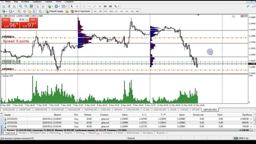The height and width of the screenshot is (144, 256).
Task: Switch to D1 timeframe
Action: click(x=127, y=11)
